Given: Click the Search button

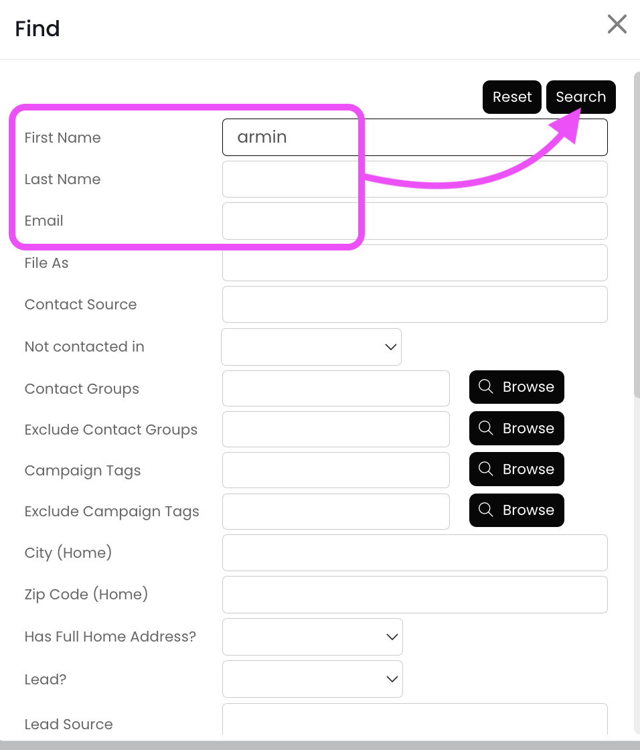Looking at the screenshot, I should click(x=580, y=97).
